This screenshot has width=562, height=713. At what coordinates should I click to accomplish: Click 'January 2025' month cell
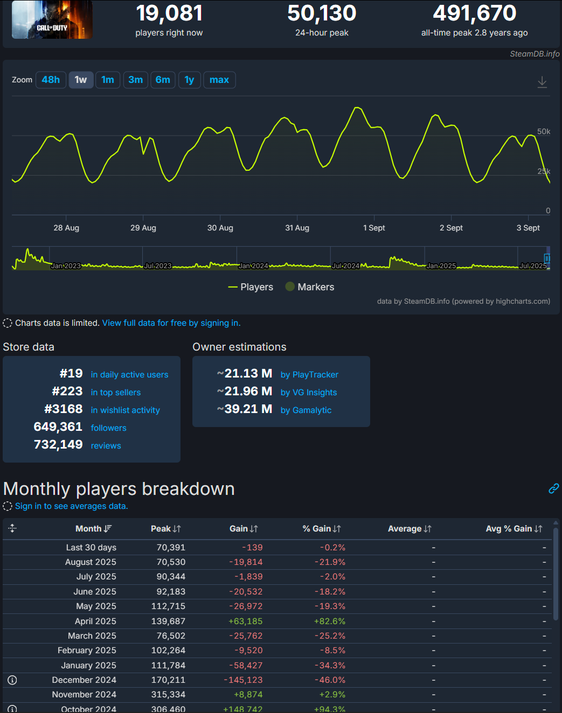(x=88, y=666)
